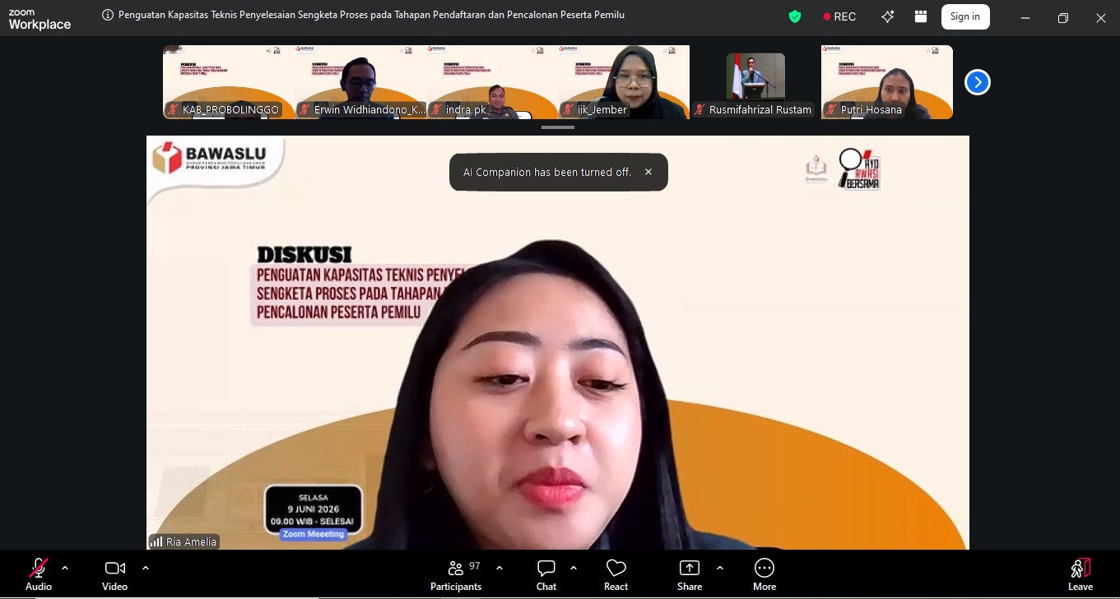Expand the Video options chevron
The height and width of the screenshot is (599, 1120).
click(x=146, y=568)
